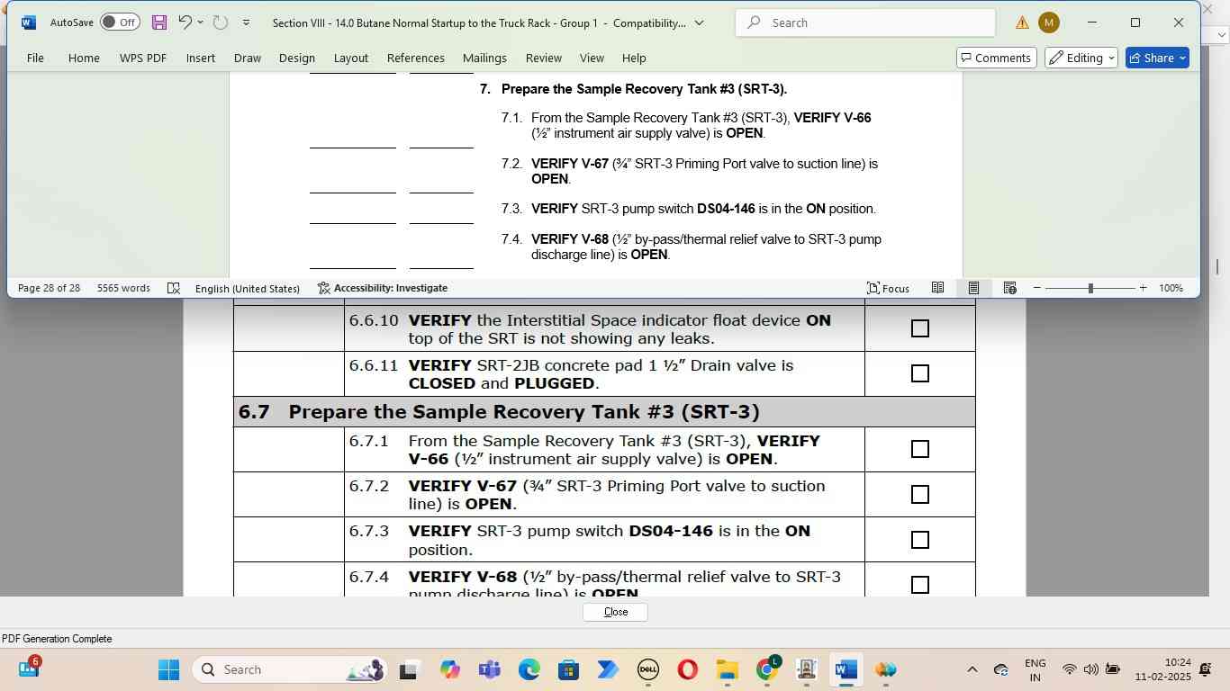1230x691 pixels.
Task: Click the Save icon in Word title bar
Action: (x=159, y=22)
